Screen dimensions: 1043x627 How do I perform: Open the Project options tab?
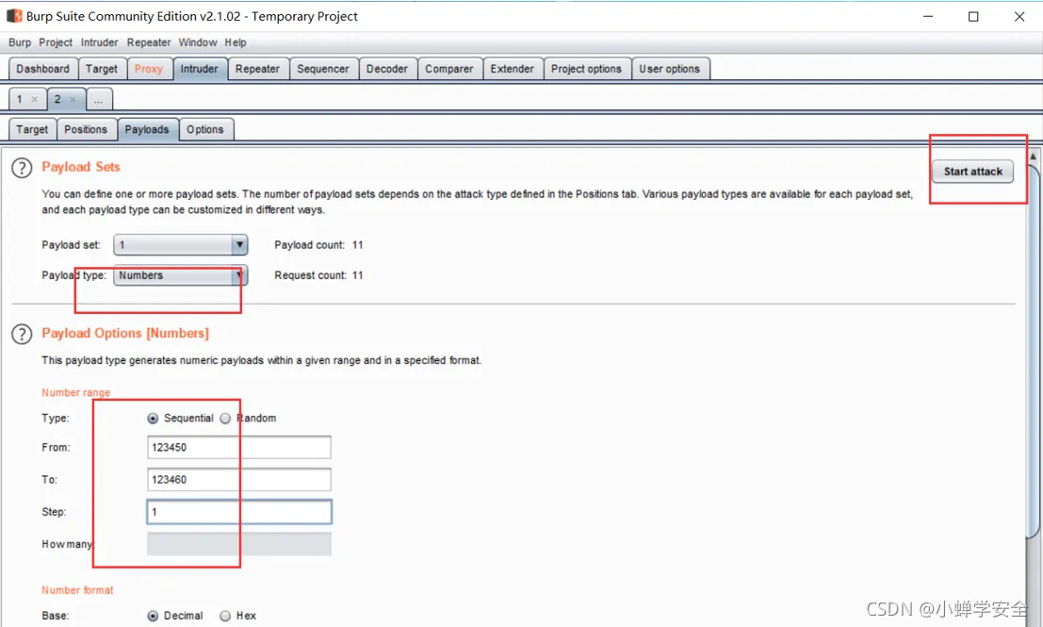point(586,69)
